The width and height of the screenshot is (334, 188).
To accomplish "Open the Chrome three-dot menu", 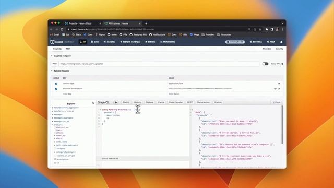I will 283,29.
